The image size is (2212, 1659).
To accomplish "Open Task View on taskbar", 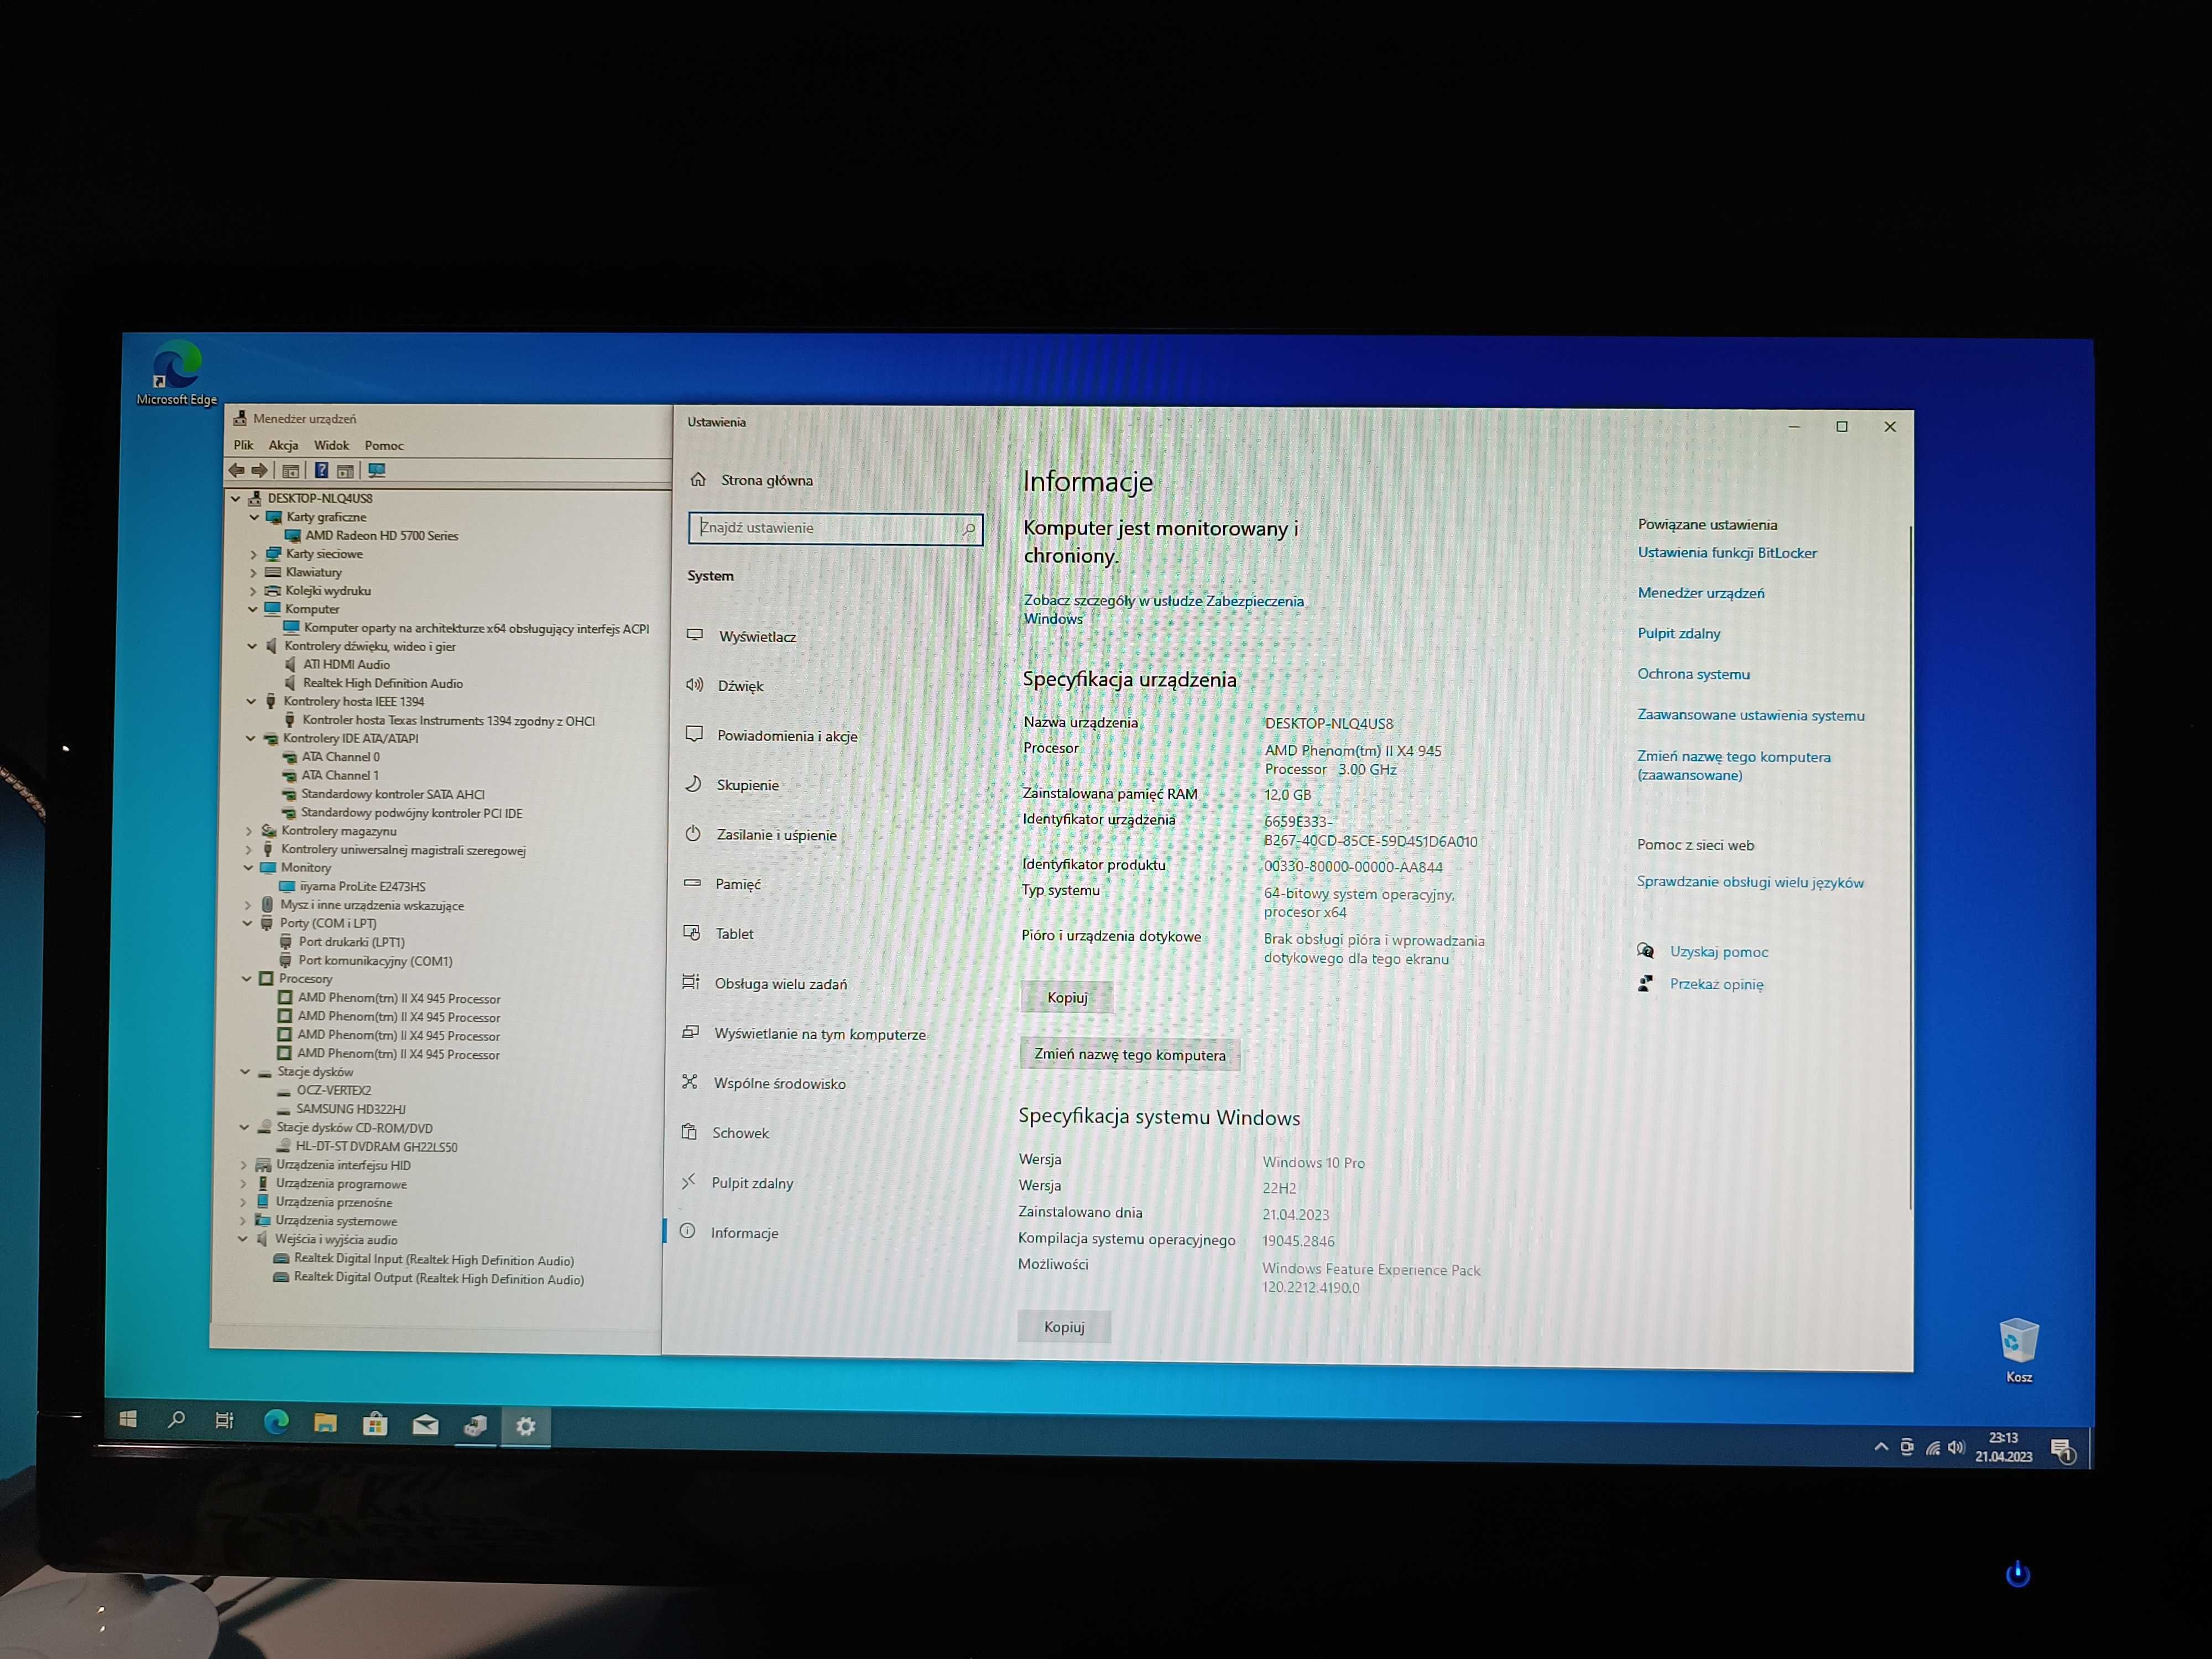I will [225, 1421].
